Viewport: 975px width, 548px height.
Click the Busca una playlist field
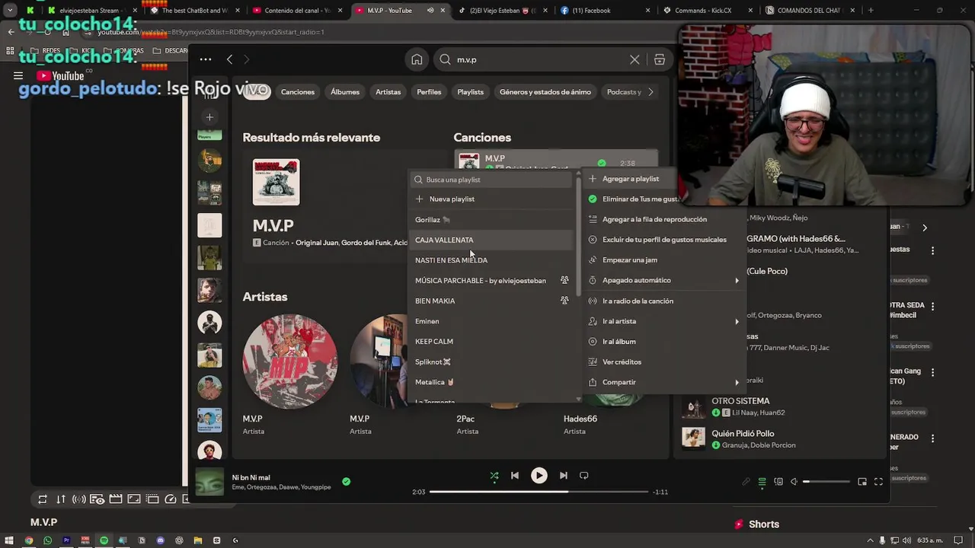[491, 180]
